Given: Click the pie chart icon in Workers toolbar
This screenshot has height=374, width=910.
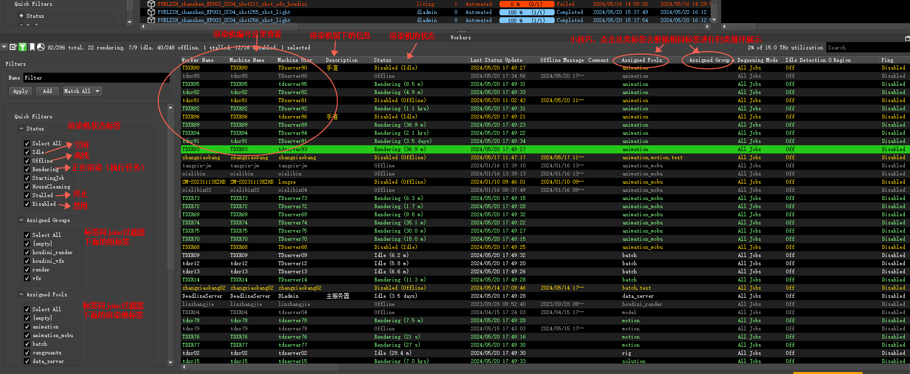Looking at the screenshot, I should pos(41,47).
